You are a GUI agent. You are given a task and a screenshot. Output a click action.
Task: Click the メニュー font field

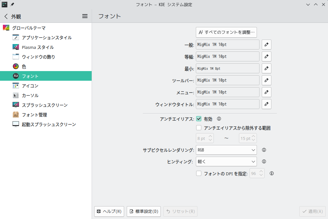click(x=228, y=92)
